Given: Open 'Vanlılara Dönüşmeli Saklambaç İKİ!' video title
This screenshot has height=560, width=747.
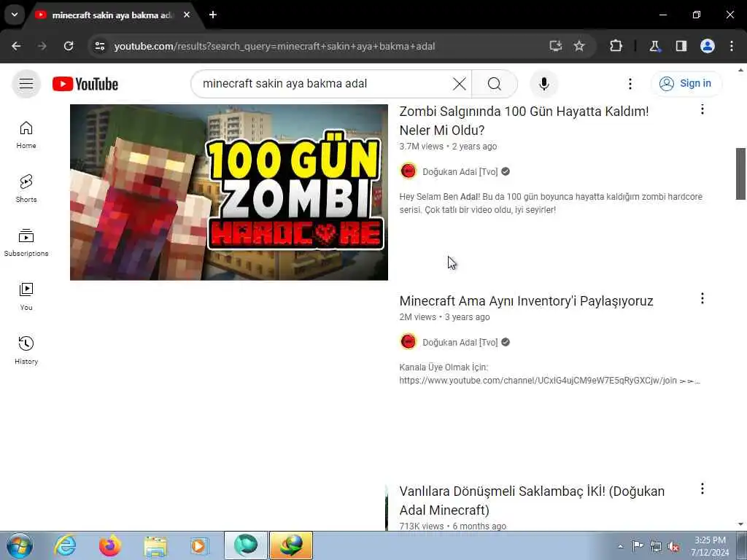Looking at the screenshot, I should tap(532, 500).
